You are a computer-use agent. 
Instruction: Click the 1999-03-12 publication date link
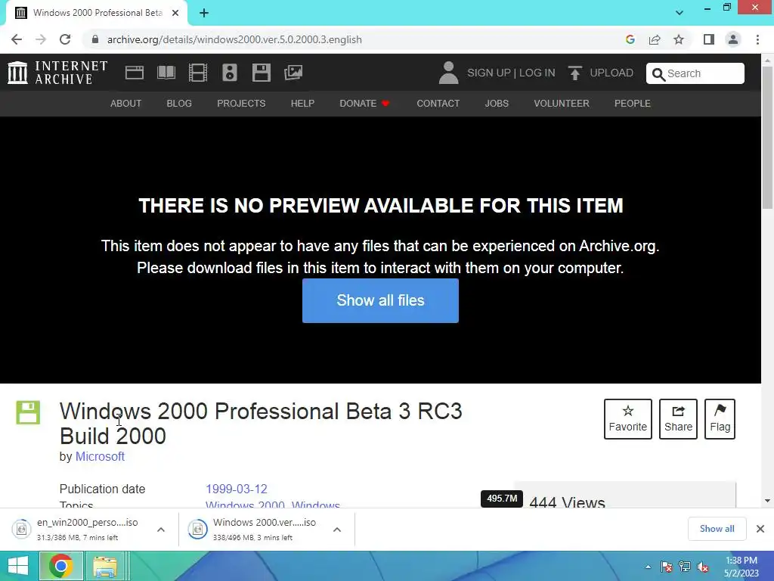click(x=237, y=489)
